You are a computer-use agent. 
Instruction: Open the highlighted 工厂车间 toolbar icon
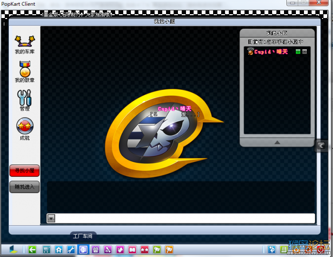(x=83, y=250)
